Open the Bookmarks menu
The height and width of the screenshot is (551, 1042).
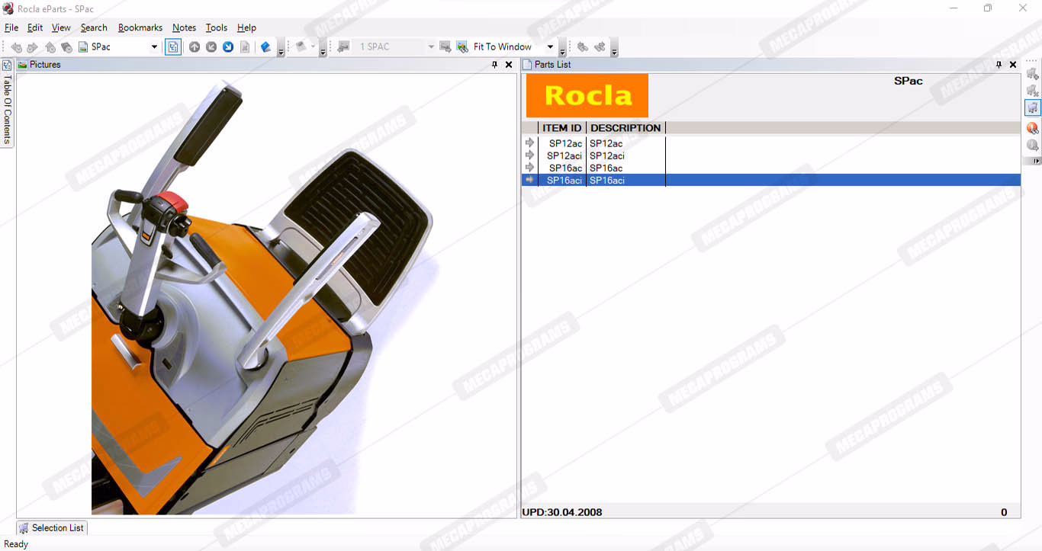pos(140,27)
